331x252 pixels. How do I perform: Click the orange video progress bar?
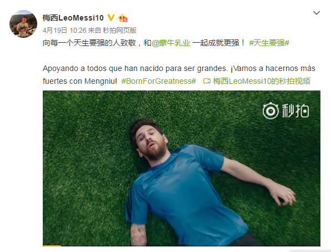pyautogui.click(x=52, y=245)
